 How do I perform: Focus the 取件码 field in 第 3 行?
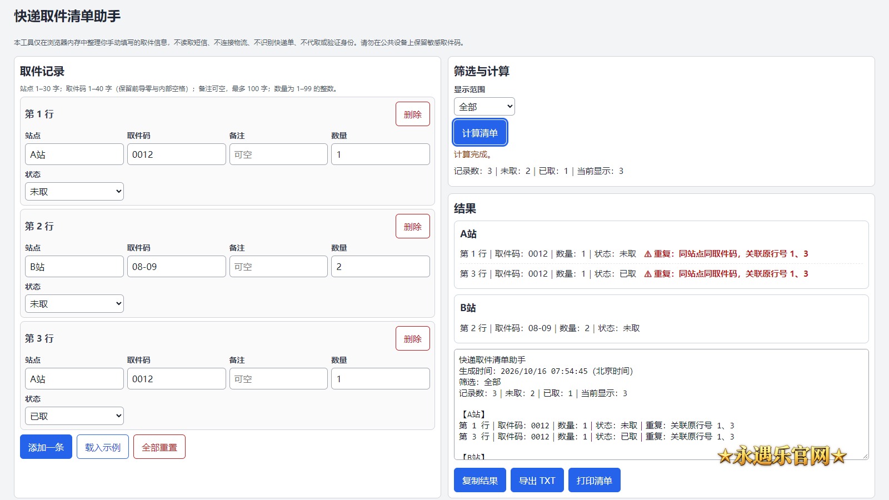pos(177,379)
